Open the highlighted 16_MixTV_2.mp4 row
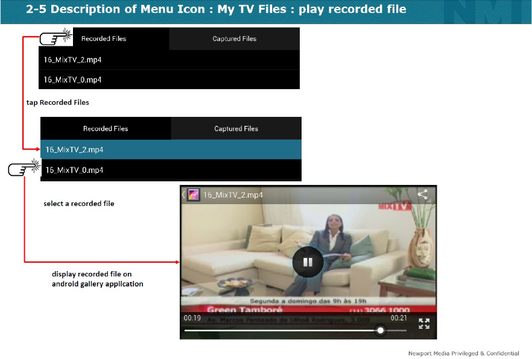 (x=171, y=150)
